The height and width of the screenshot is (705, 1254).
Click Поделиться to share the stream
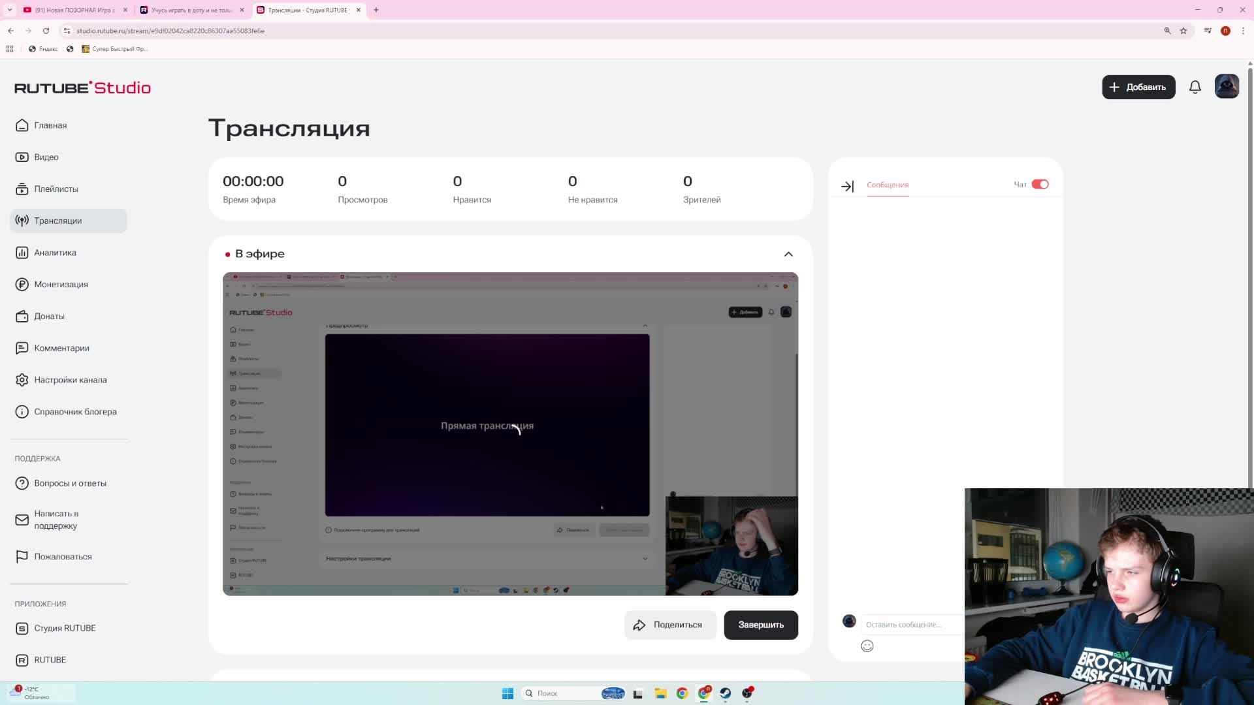coord(669,625)
